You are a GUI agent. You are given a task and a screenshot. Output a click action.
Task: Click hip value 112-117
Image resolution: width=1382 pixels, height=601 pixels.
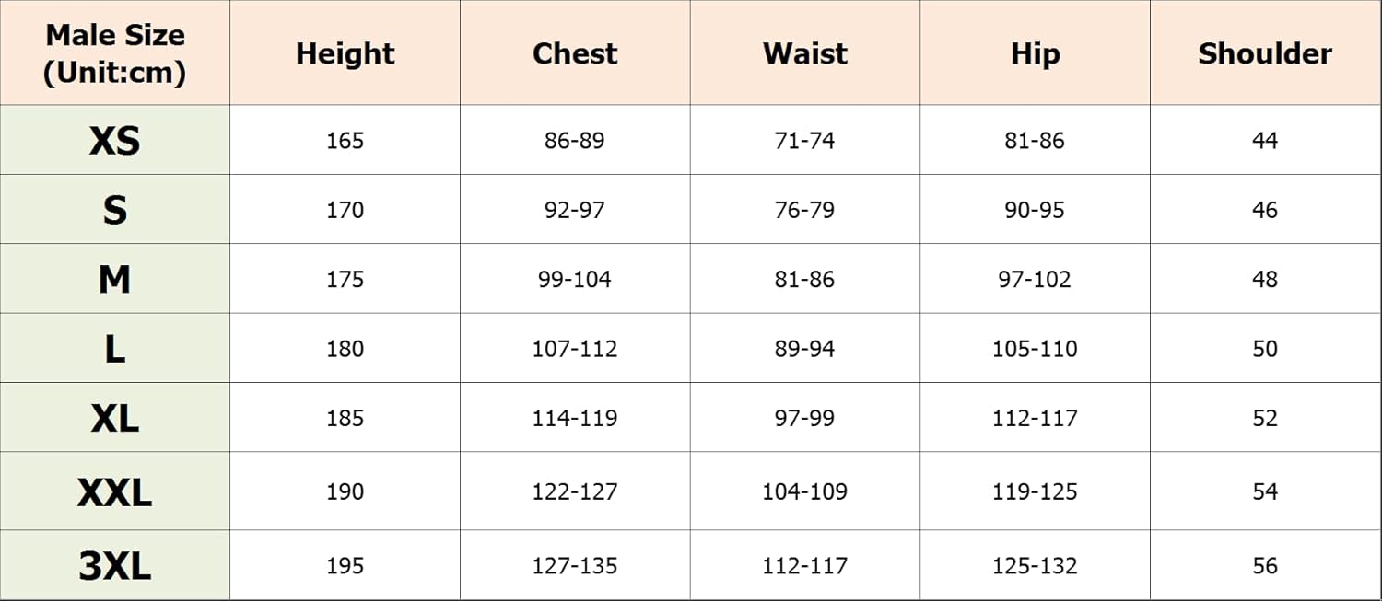[x=1035, y=418]
